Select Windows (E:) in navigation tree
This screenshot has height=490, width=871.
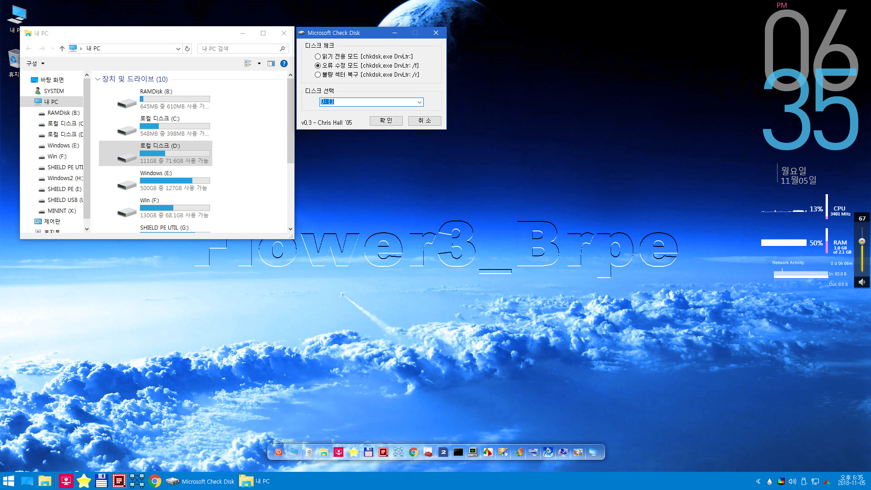(63, 146)
